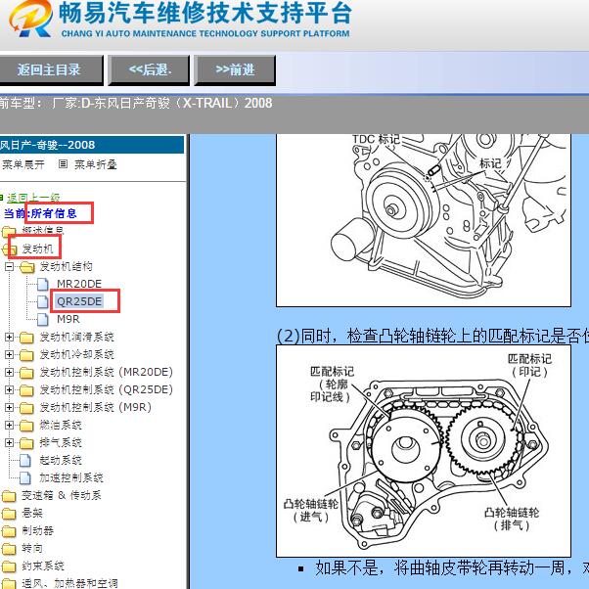Image resolution: width=589 pixels, height=589 pixels.
Task: Click the 发动机控制系统 (MR20DE) folder icon
Action: click(x=26, y=372)
